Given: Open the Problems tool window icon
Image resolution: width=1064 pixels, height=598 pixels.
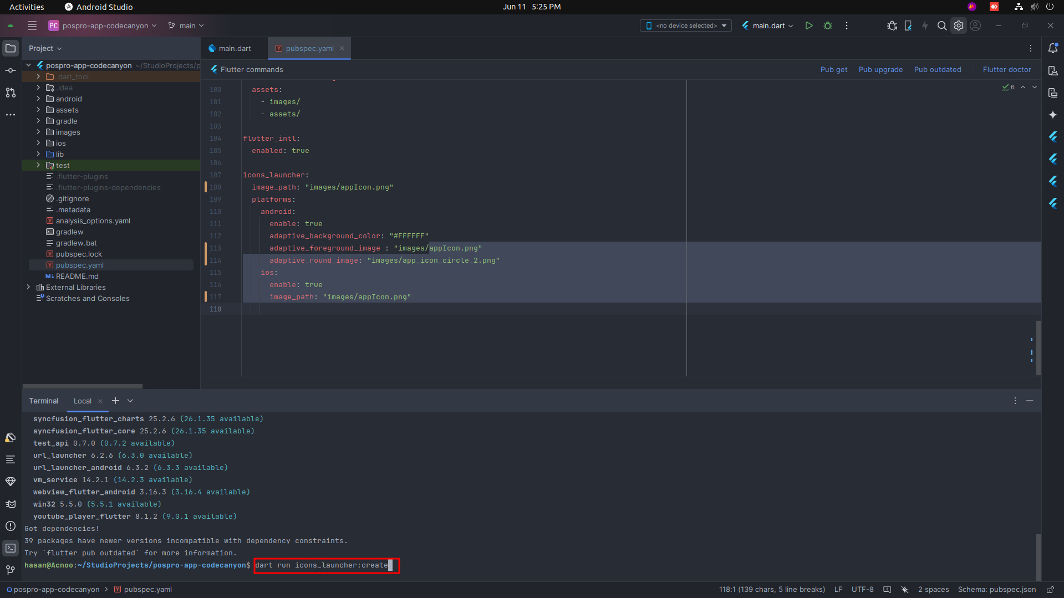Looking at the screenshot, I should click(x=11, y=526).
